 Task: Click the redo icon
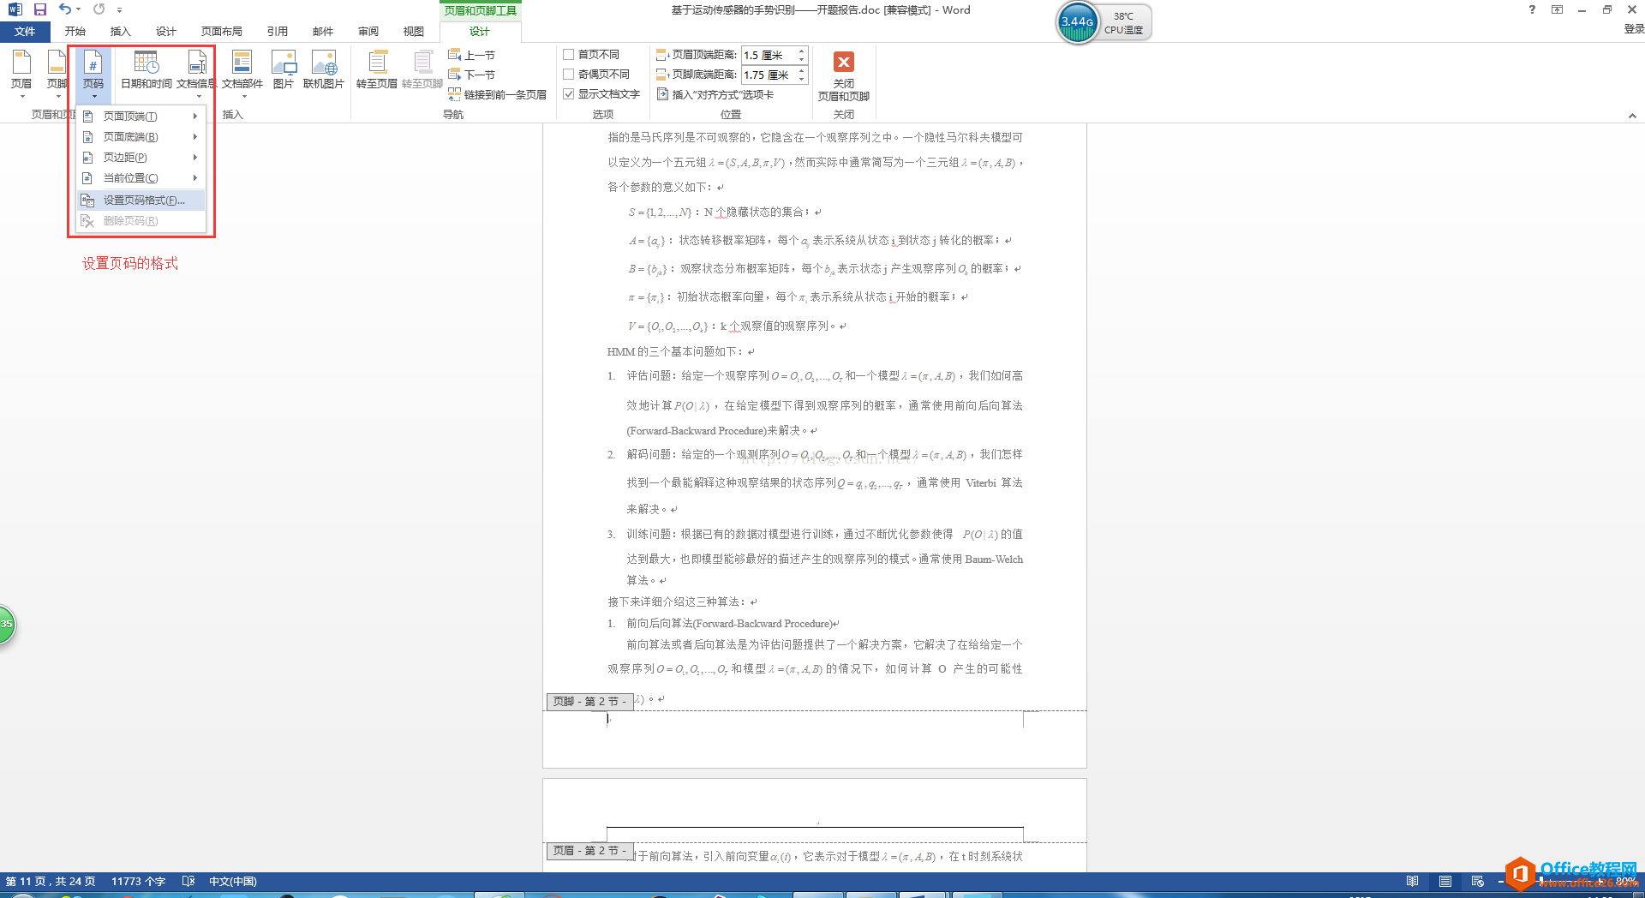tap(99, 9)
